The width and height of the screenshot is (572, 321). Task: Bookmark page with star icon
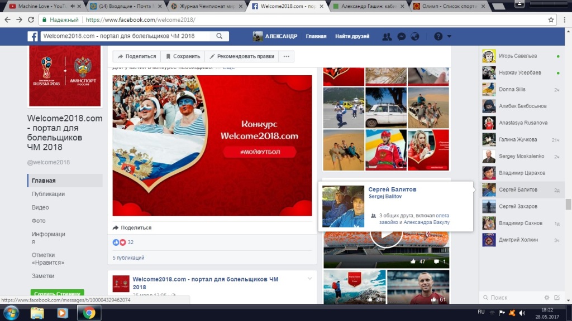pos(551,20)
